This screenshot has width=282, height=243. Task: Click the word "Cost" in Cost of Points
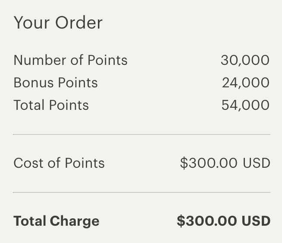click(28, 163)
